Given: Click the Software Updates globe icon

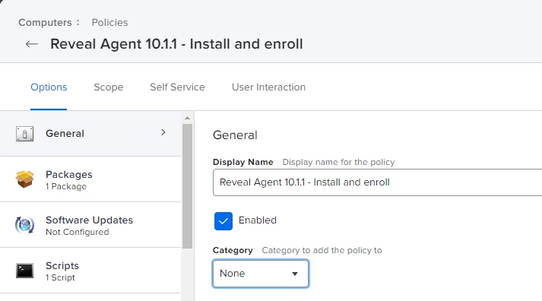Looking at the screenshot, I should click(24, 225).
